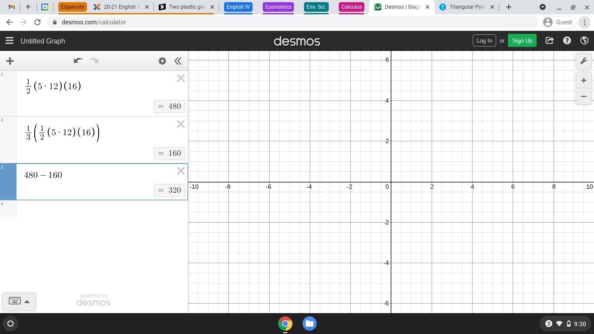Switch to the pinned audio tab
Image resolution: width=594 pixels, height=334 pixels.
pyautogui.click(x=28, y=7)
